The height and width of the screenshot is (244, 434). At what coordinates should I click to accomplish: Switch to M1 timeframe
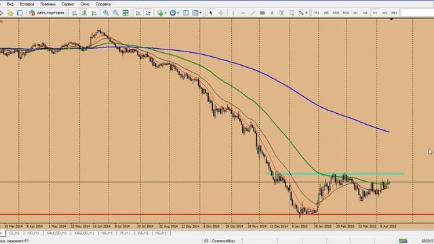point(317,13)
